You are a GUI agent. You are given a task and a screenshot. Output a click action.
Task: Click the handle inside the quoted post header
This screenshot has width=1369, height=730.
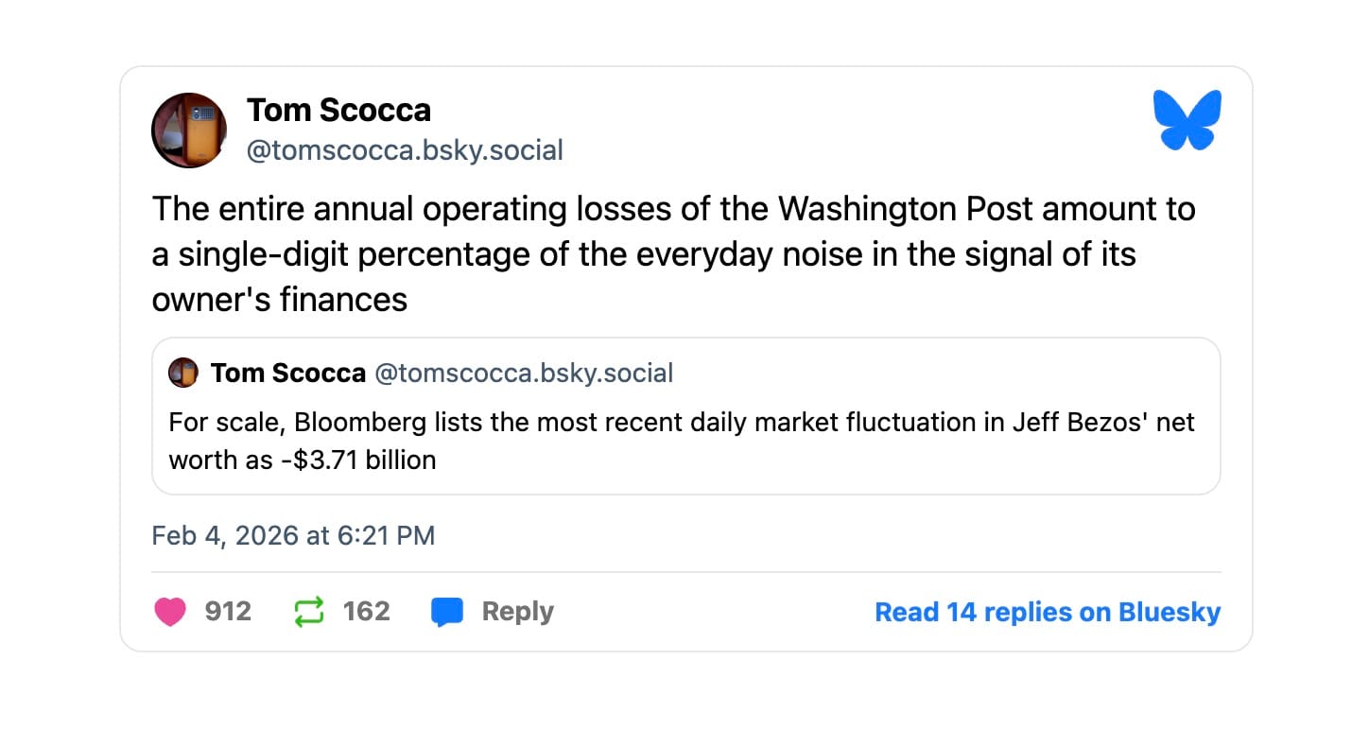coord(524,374)
